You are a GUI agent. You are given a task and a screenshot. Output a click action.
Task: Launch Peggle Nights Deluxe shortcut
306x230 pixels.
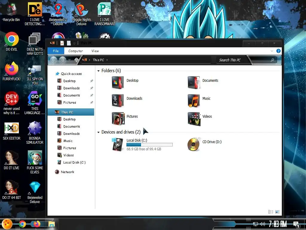click(81, 14)
